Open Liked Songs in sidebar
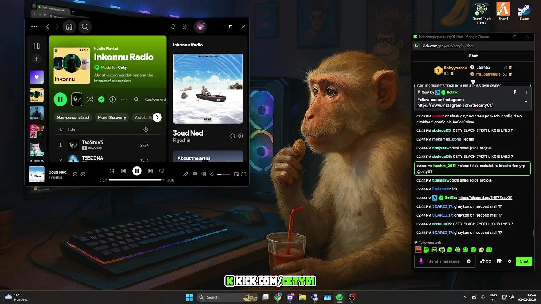541x304 pixels. pos(36,77)
